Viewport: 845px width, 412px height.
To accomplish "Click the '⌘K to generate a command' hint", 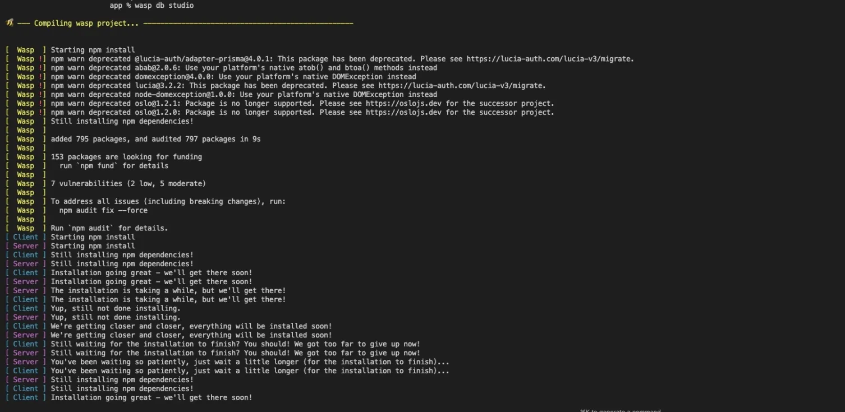I will 621,410.
